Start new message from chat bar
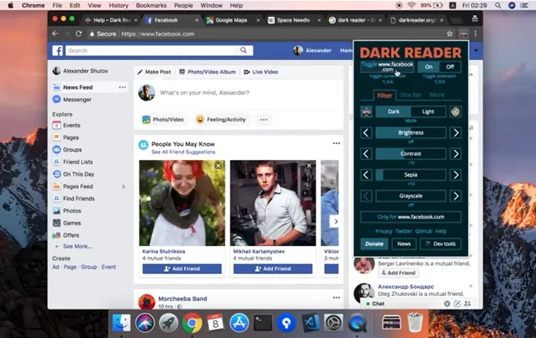Screen dimensions: 536x338 click(457, 303)
